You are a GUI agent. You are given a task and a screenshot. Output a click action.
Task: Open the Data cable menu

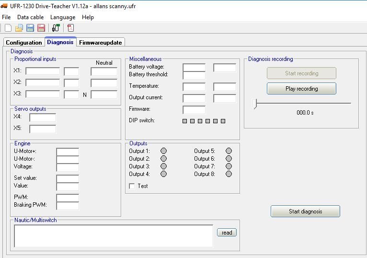coord(30,17)
